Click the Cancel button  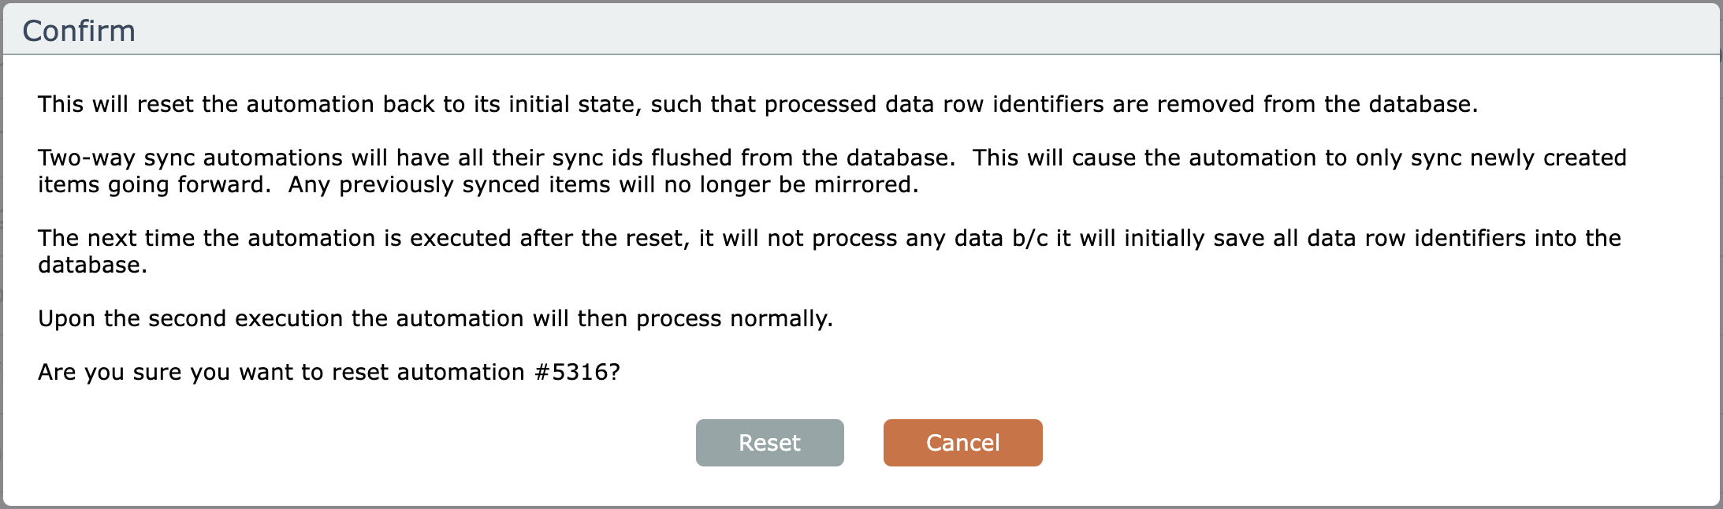pos(962,443)
